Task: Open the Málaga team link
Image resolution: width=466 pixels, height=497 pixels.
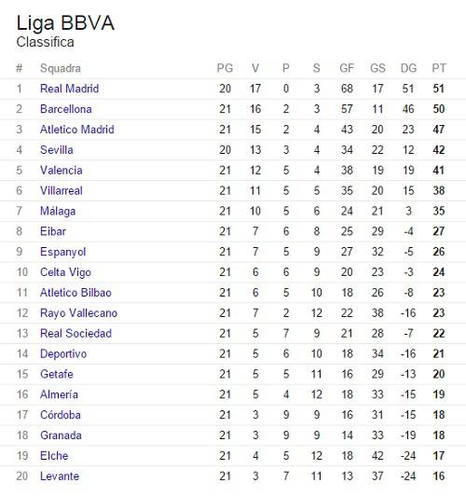Action: pos(58,211)
